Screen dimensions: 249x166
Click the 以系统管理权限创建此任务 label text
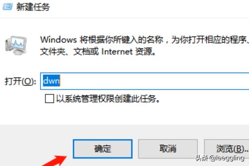pyautogui.click(x=108, y=99)
